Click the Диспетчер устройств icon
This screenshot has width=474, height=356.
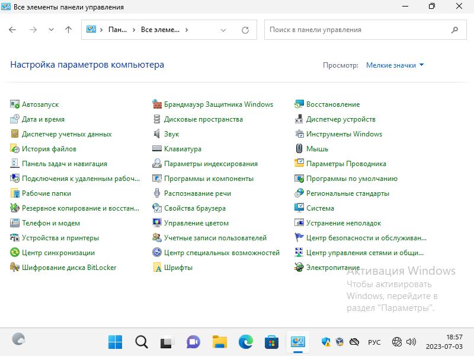(299, 119)
